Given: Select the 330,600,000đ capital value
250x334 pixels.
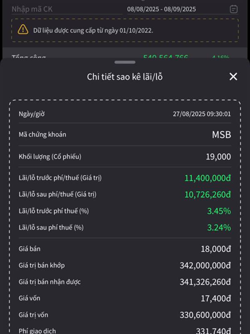Looking at the screenshot, I should pos(205,315).
